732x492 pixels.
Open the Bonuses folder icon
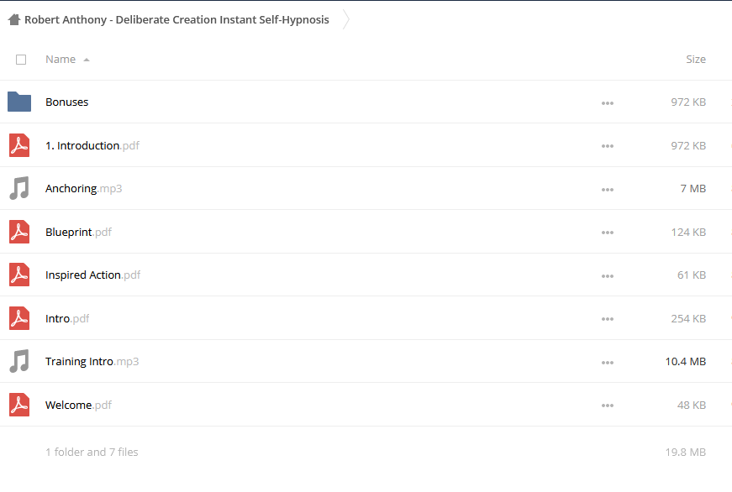point(19,102)
